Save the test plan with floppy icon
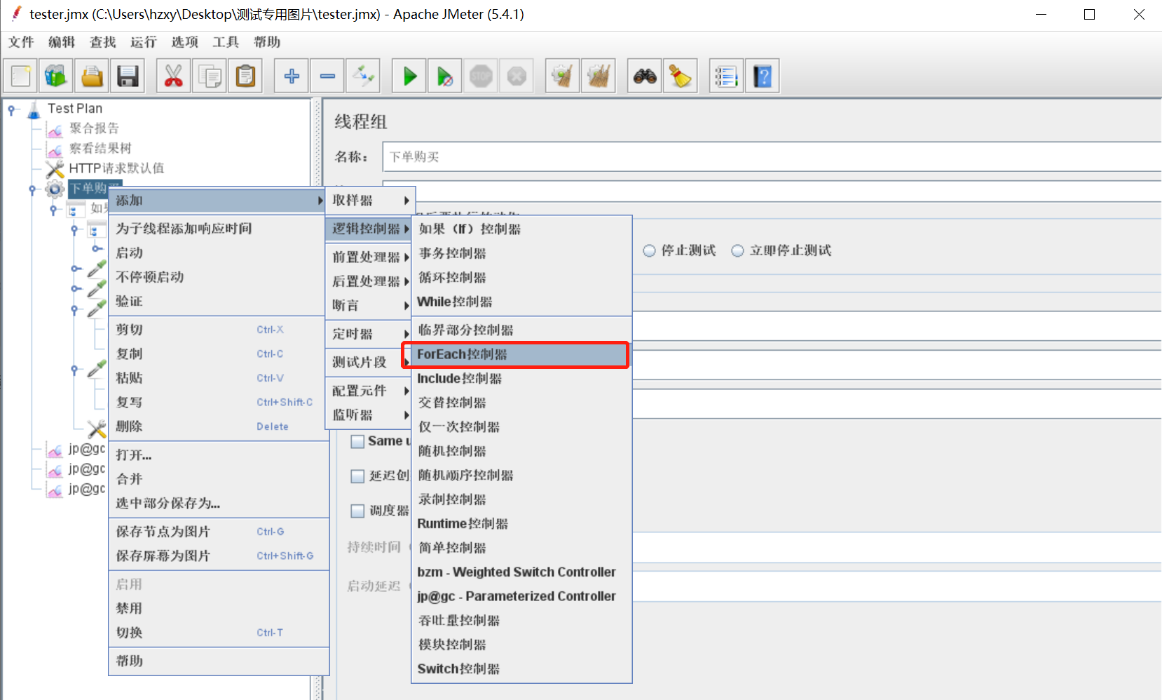 (x=128, y=76)
